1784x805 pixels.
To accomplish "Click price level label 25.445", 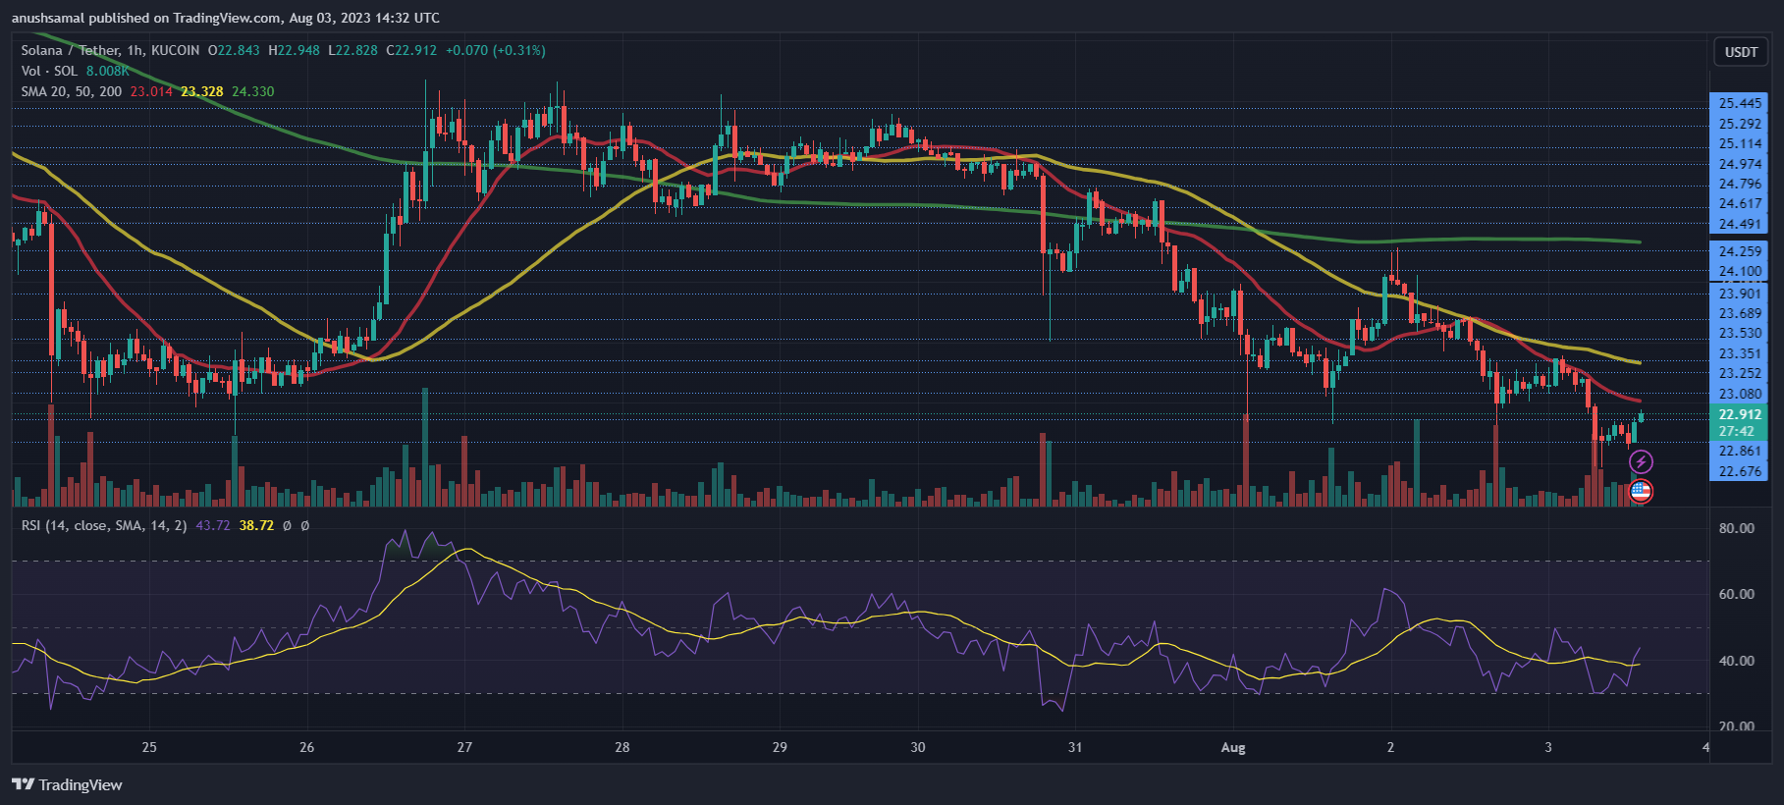I will click(x=1740, y=103).
